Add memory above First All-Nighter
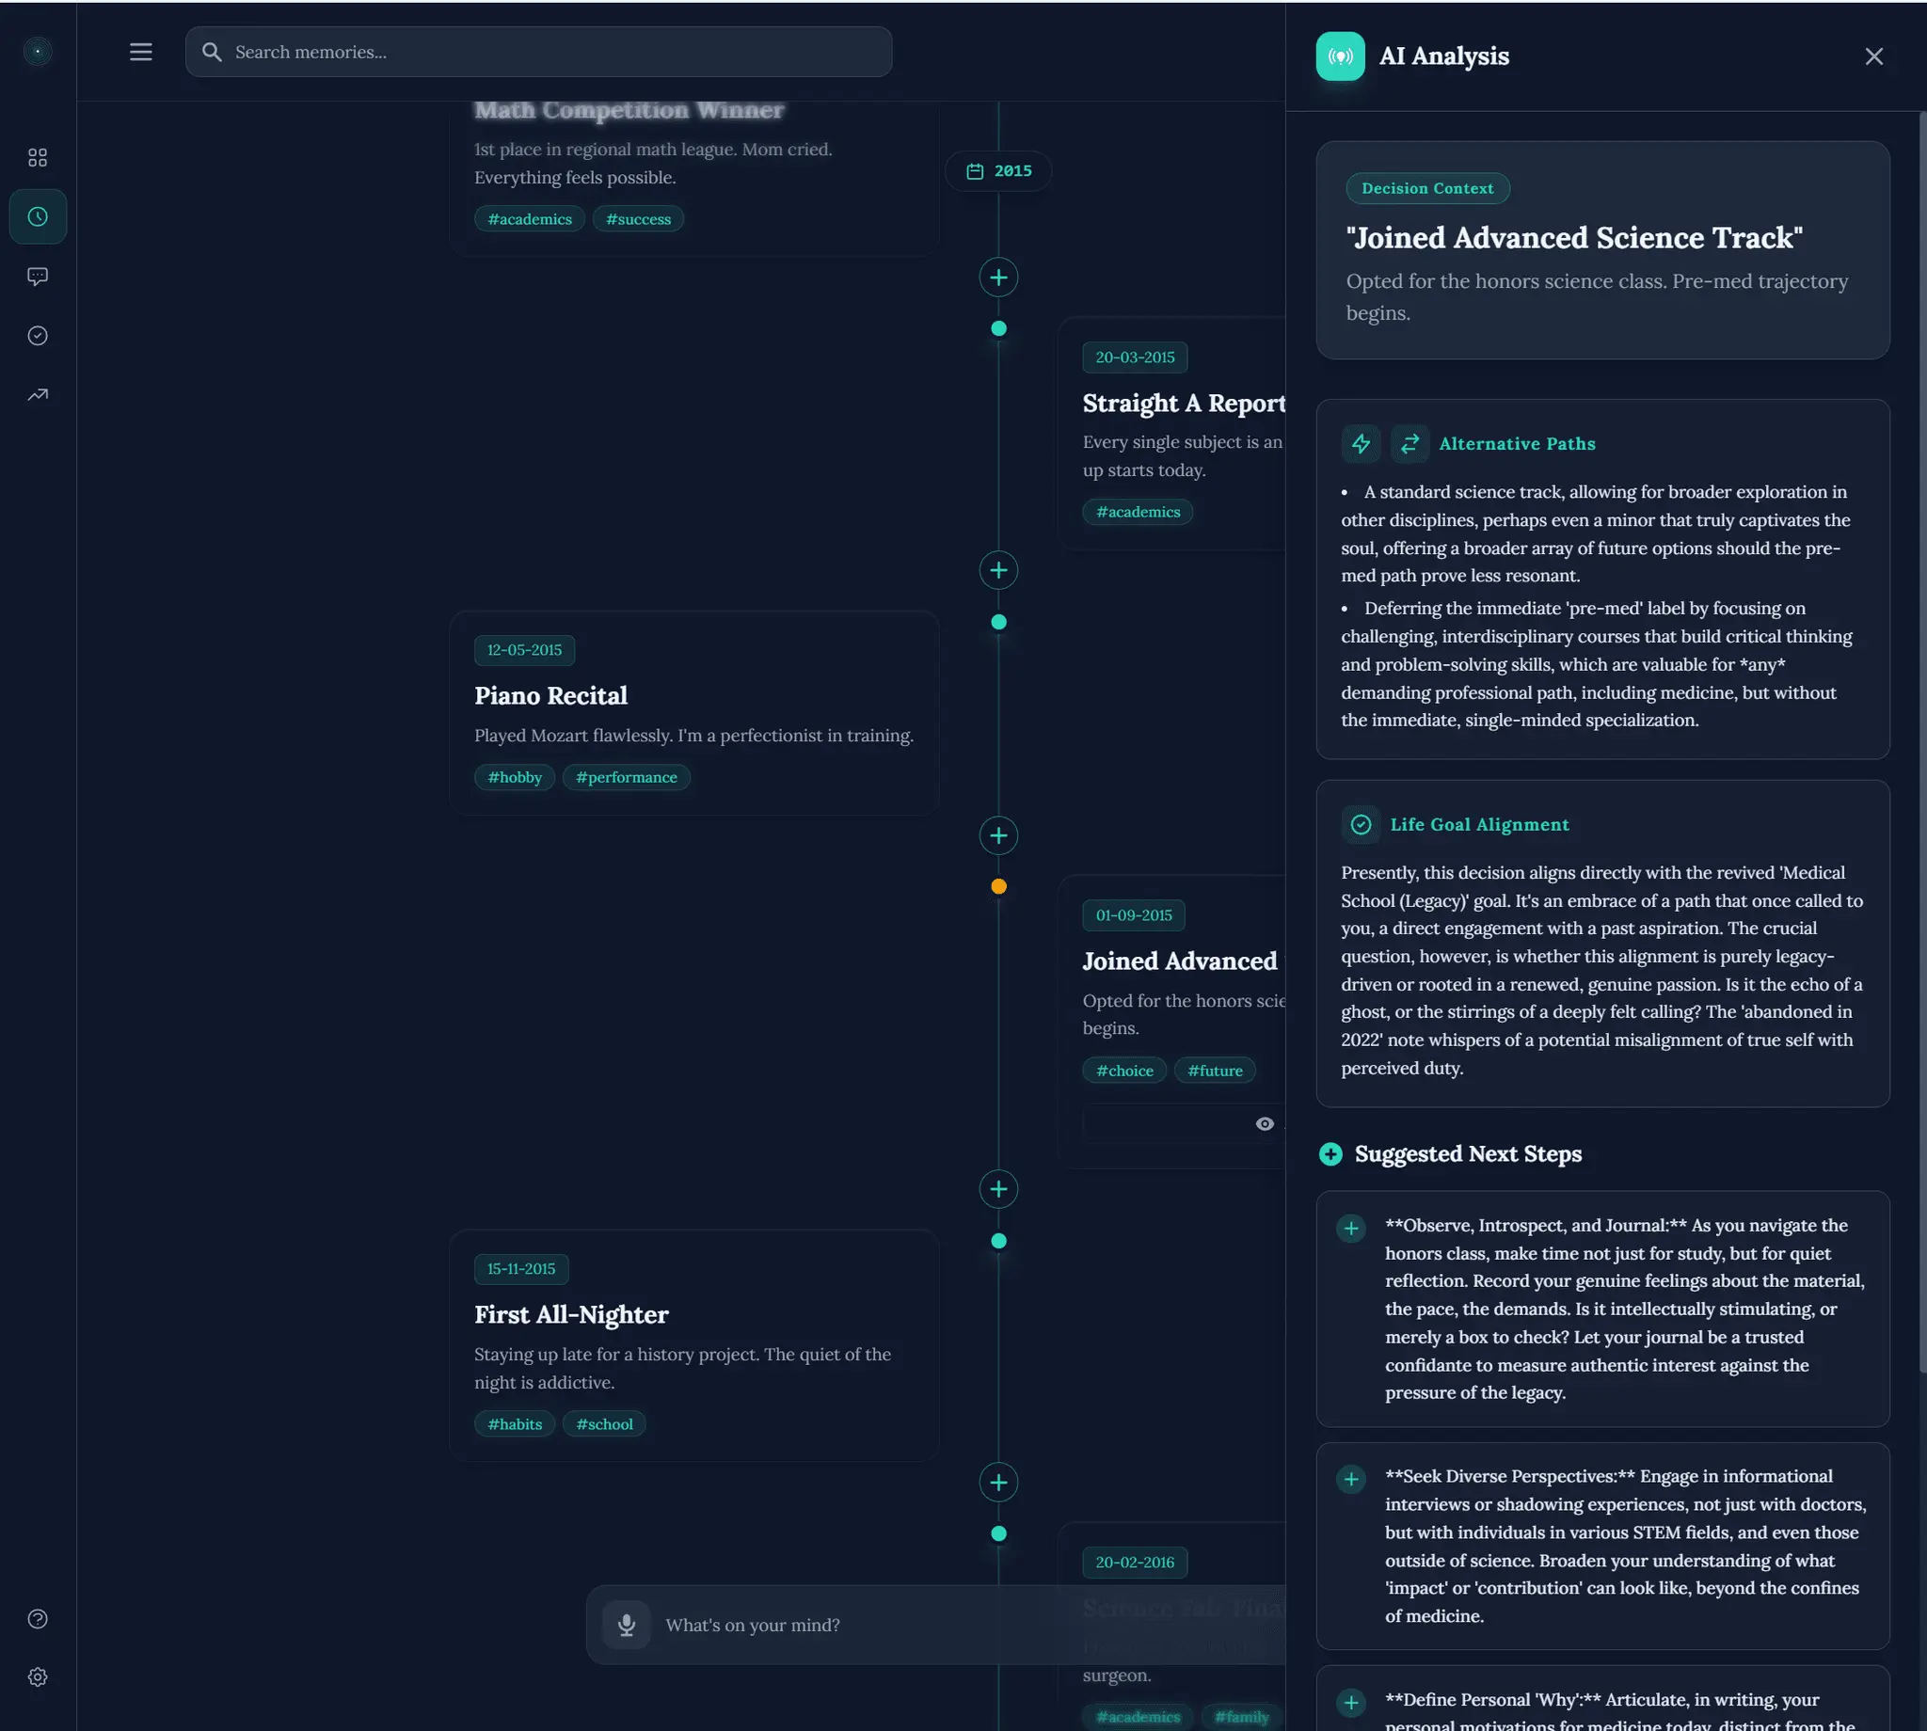This screenshot has width=1927, height=1731. point(998,1189)
